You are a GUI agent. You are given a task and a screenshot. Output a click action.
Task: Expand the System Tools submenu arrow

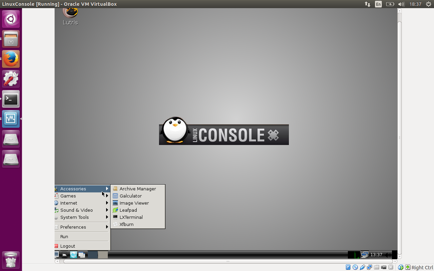pos(107,217)
